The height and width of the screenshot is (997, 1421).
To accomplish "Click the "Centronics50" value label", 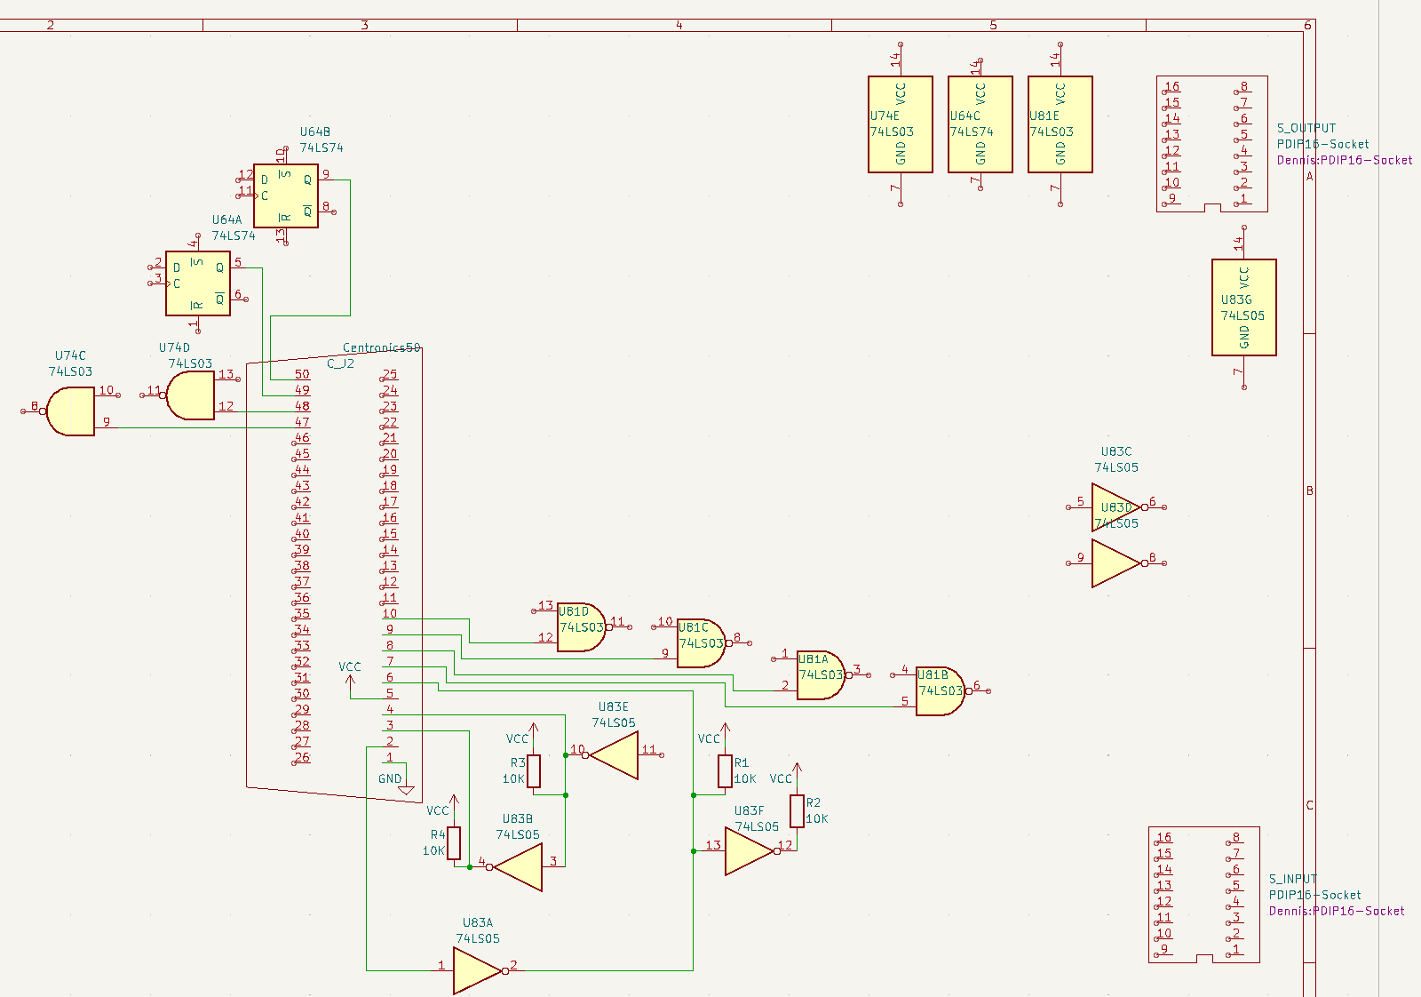I will coord(382,347).
